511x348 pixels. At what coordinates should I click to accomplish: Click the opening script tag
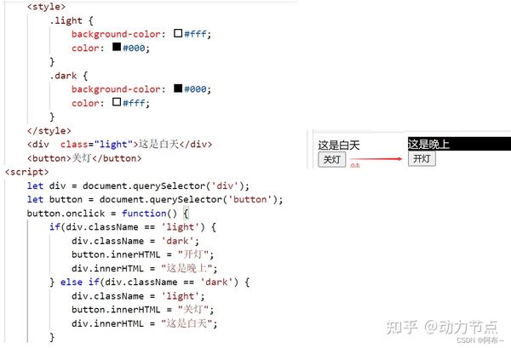click(x=27, y=172)
